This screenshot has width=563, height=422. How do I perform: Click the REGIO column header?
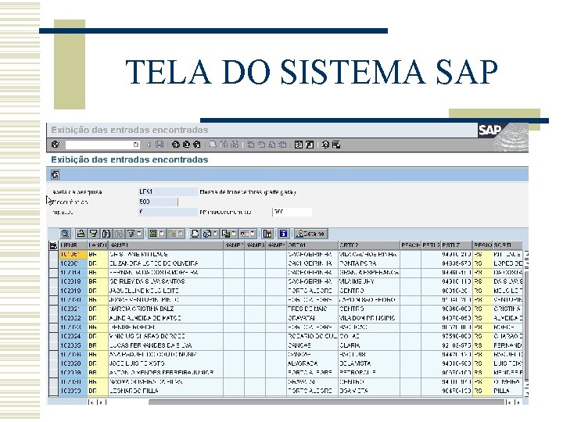pos(482,245)
